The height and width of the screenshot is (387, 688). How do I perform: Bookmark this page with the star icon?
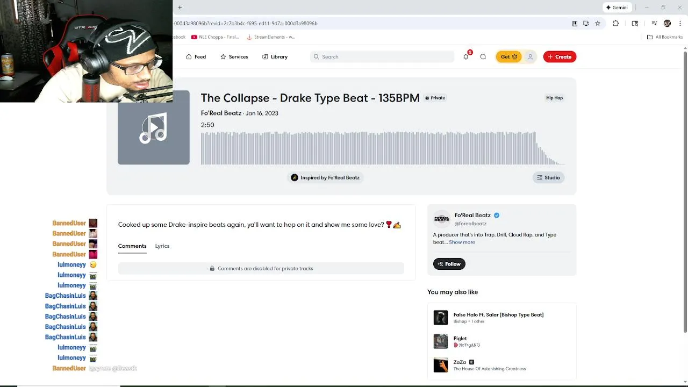[x=597, y=24]
